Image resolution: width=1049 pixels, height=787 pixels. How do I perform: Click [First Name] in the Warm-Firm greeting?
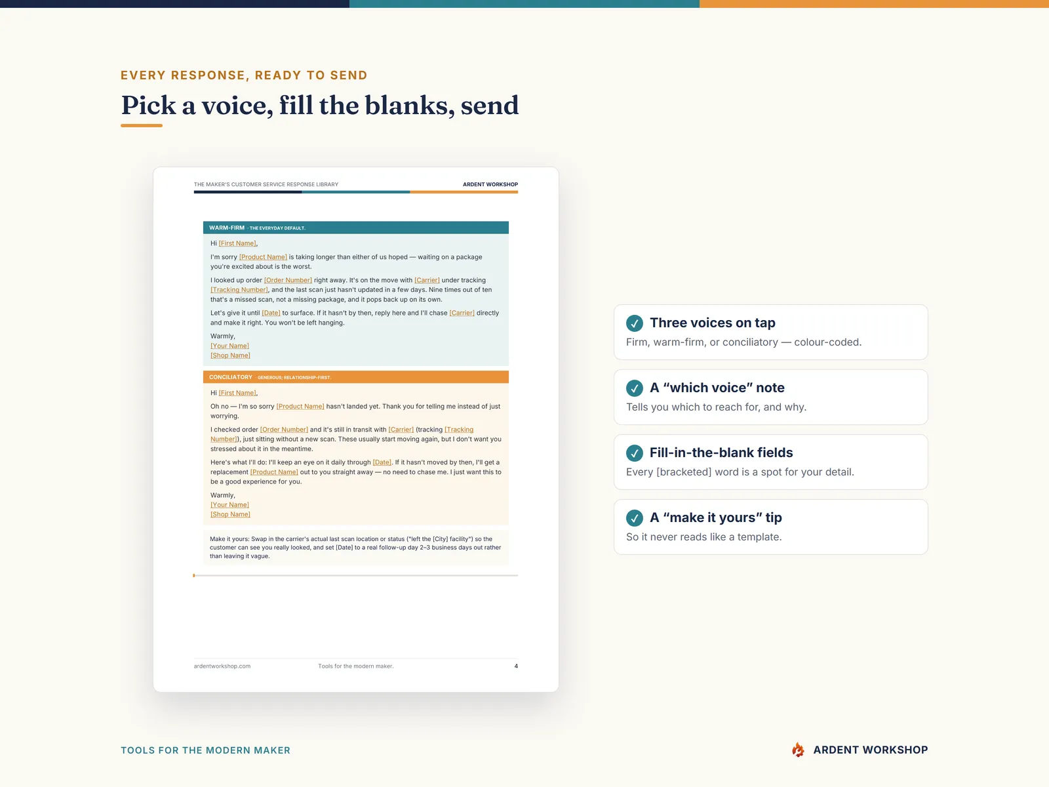click(x=237, y=243)
